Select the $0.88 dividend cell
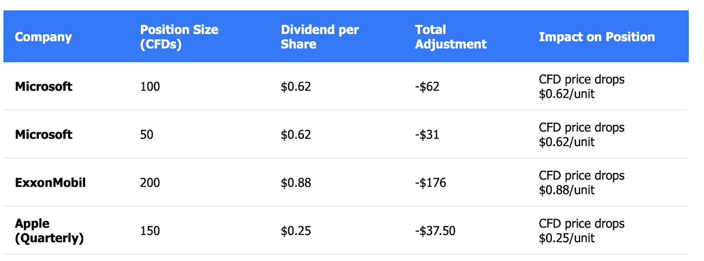 click(296, 183)
